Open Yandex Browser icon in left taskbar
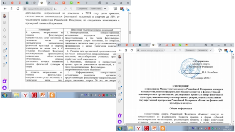The width and height of the screenshot is (235, 132). (x=25, y=95)
